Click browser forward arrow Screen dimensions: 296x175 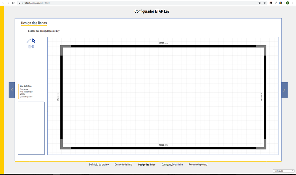(x=8, y=3)
